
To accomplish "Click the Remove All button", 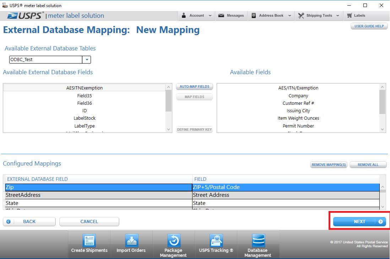I will tap(368, 165).
